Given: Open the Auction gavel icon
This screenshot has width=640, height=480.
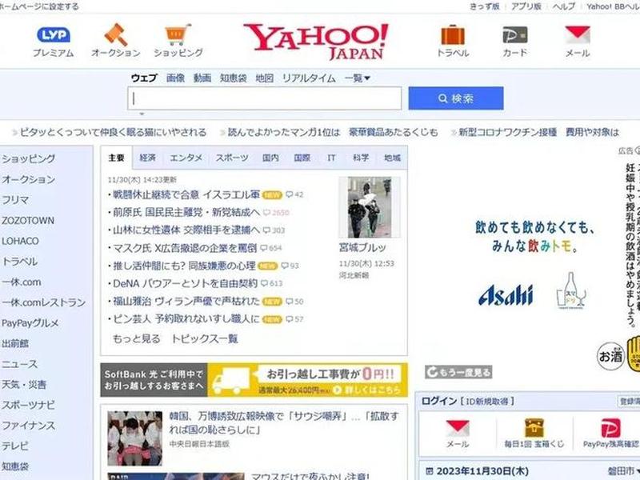Looking at the screenshot, I should 115,34.
